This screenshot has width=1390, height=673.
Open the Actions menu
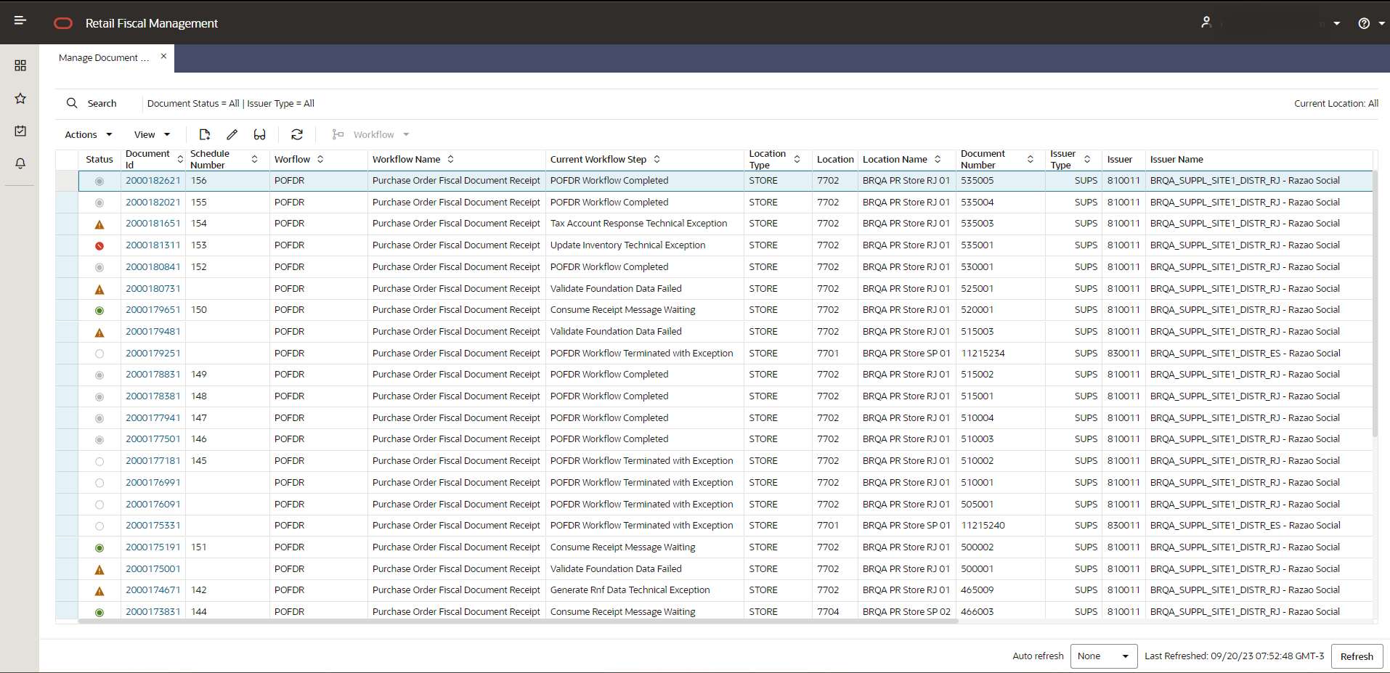click(x=86, y=134)
